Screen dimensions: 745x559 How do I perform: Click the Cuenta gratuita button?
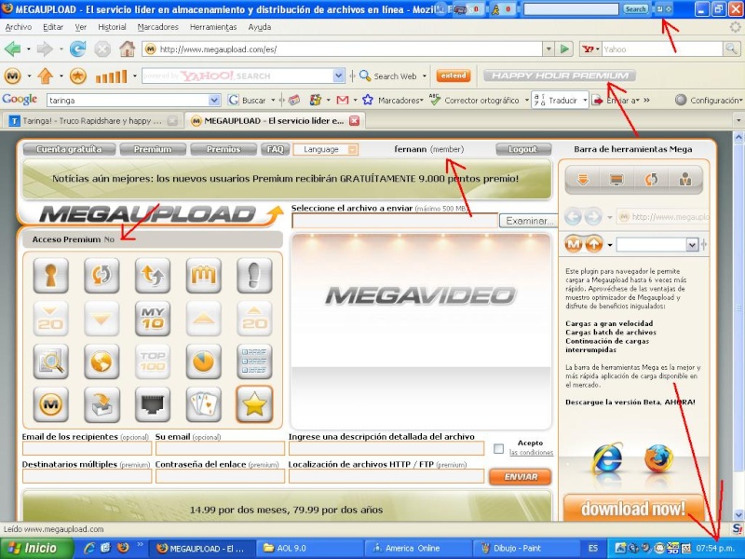pyautogui.click(x=69, y=149)
